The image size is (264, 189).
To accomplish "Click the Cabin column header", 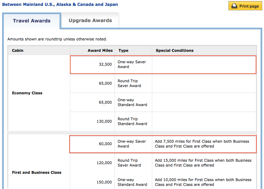I will (x=18, y=50).
